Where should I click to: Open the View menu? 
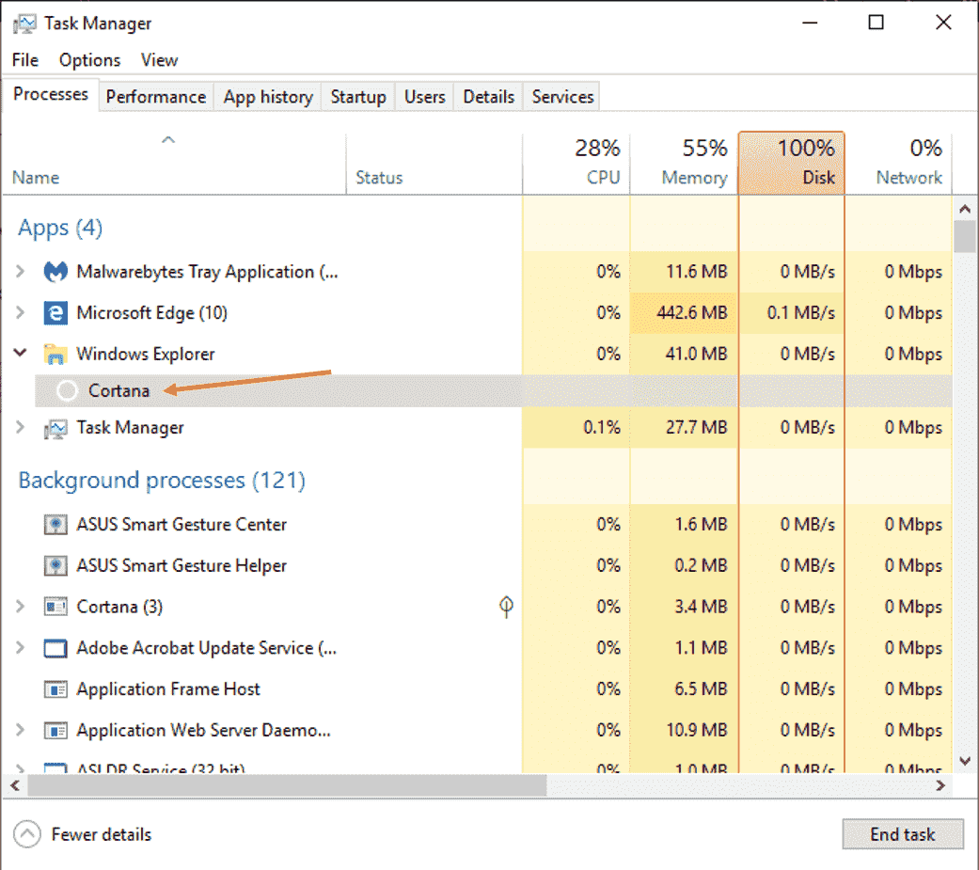point(159,60)
